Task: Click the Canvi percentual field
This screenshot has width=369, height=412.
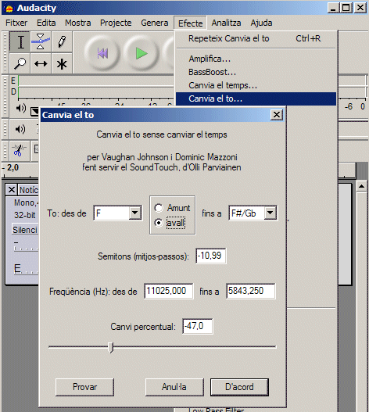Action: coord(198,326)
